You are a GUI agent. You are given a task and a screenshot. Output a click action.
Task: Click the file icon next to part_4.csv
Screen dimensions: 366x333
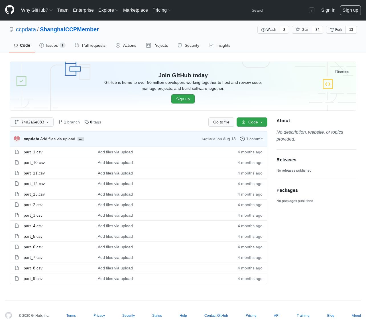click(x=17, y=226)
